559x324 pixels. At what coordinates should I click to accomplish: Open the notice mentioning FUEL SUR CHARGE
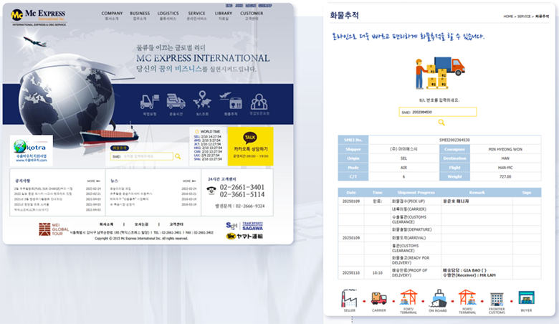(x=43, y=189)
